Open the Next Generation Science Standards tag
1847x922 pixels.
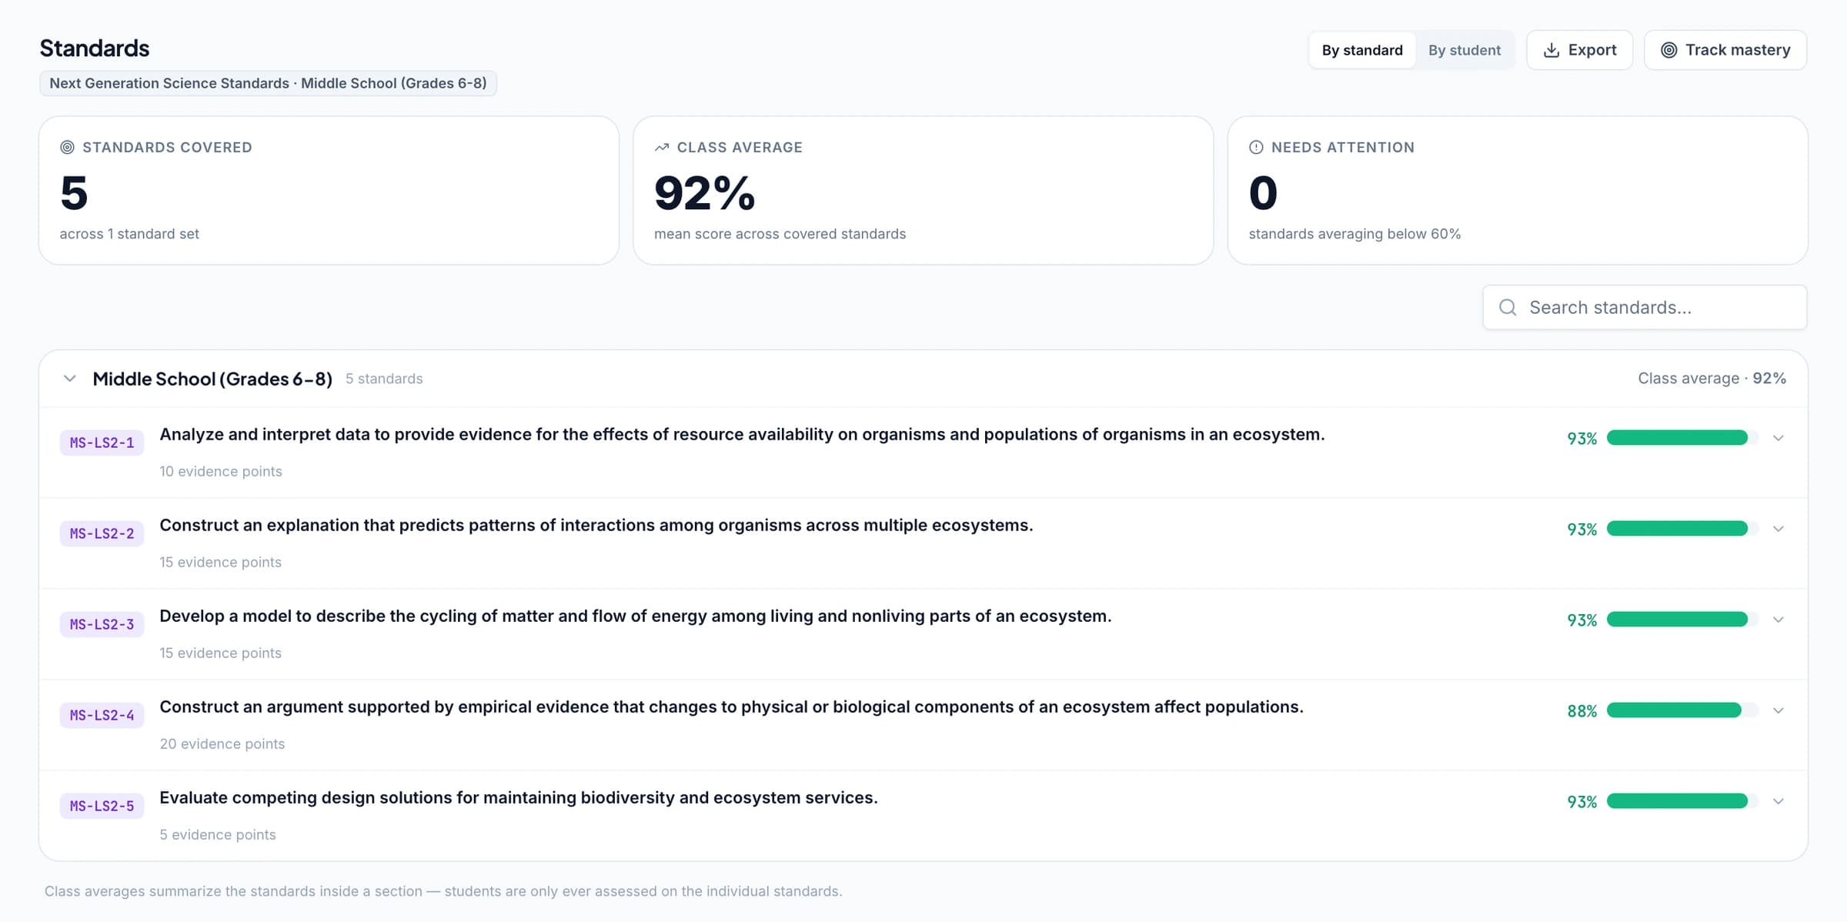(x=268, y=83)
